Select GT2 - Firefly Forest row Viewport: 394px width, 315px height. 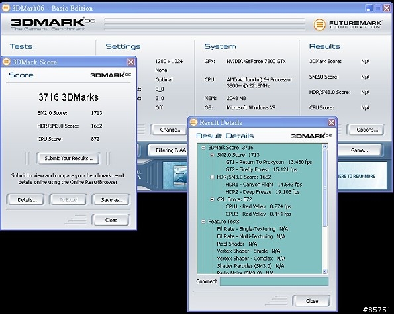click(262, 170)
